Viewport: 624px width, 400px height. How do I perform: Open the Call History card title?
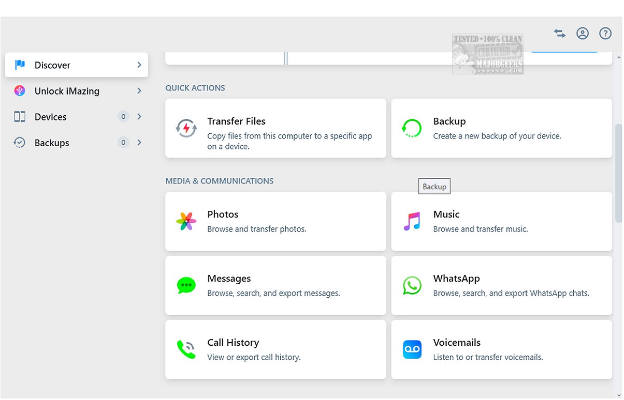coord(233,343)
